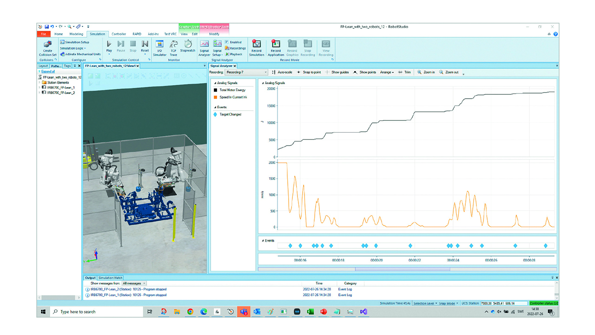Click the signal Playback button
The image size is (595, 335).
tap(234, 54)
